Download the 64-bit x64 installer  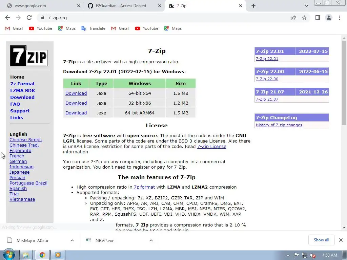pyautogui.click(x=76, y=93)
